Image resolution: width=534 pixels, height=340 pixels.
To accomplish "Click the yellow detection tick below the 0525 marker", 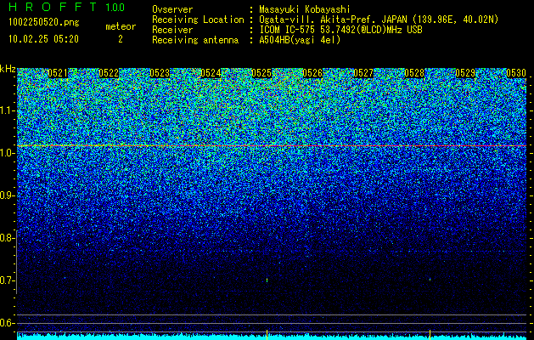I will [267, 335].
